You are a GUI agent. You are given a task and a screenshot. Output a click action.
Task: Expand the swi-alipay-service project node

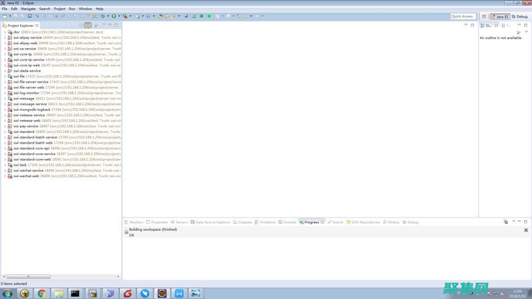[5, 37]
